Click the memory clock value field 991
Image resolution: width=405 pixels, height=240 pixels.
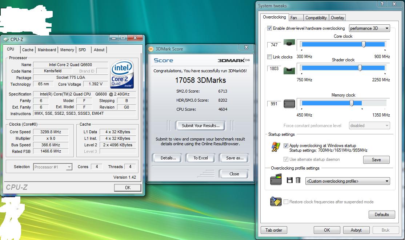tap(274, 104)
